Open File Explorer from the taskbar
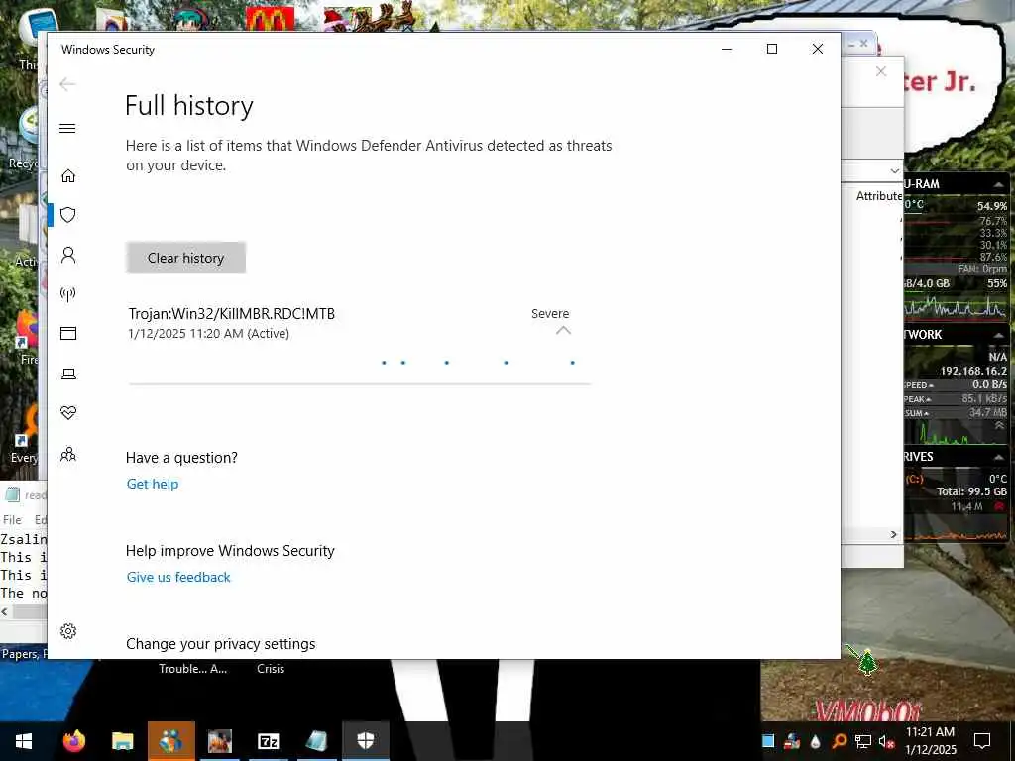The height and width of the screenshot is (761, 1015). point(122,741)
